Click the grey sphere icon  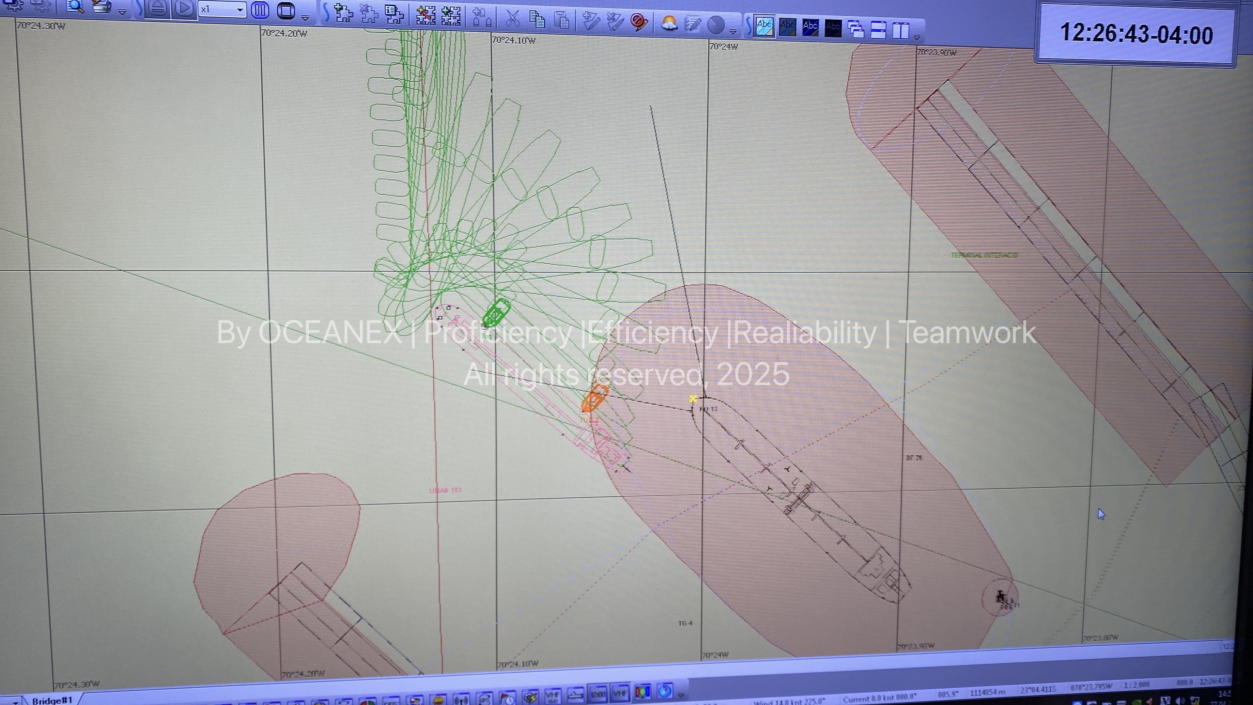pyautogui.click(x=716, y=25)
